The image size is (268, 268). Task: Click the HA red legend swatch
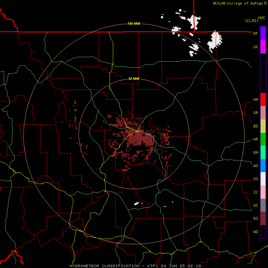263,99
